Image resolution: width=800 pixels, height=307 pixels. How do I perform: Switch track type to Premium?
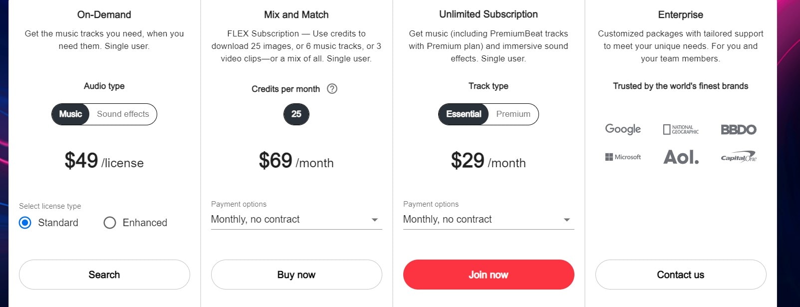pos(513,114)
